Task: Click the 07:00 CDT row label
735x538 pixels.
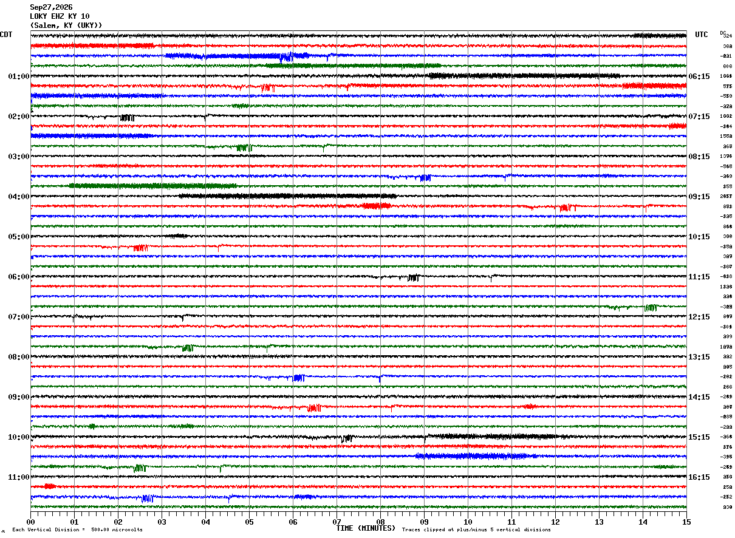Action: pos(19,316)
